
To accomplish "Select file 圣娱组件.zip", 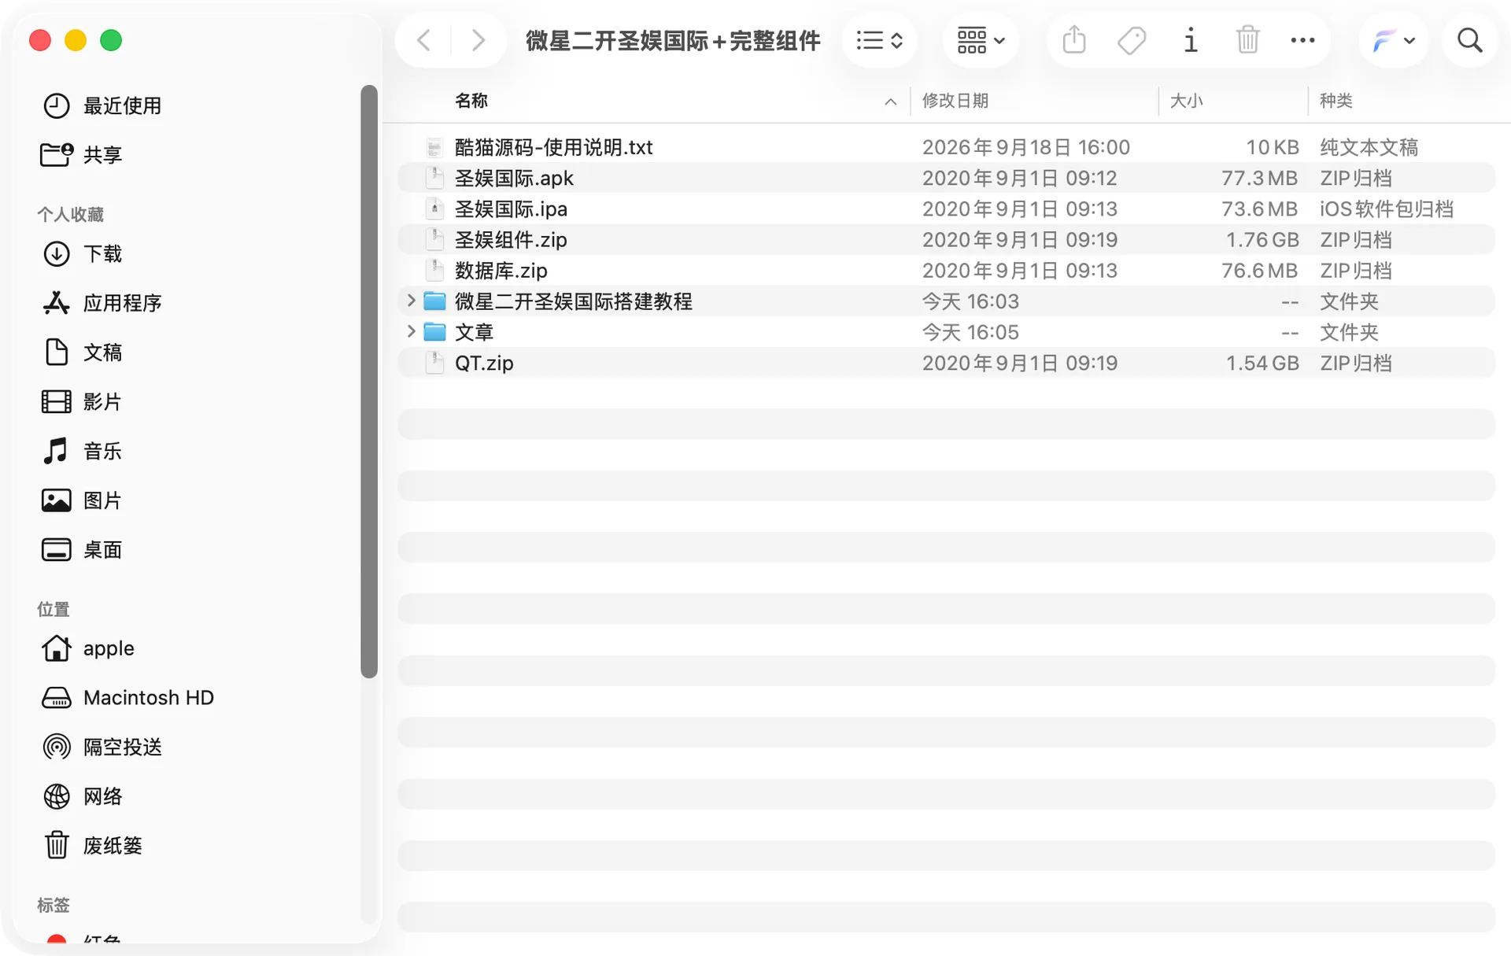I will point(946,239).
